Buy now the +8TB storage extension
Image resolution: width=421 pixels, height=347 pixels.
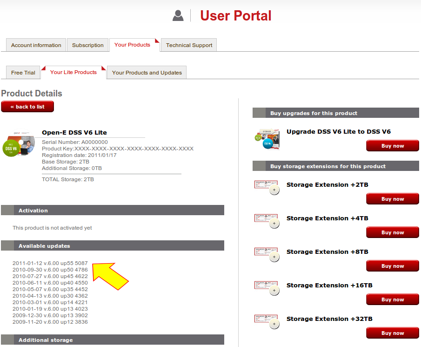click(393, 266)
